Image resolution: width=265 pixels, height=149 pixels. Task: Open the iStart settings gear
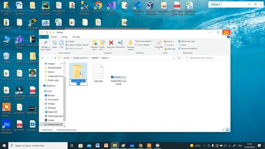pos(255,4)
